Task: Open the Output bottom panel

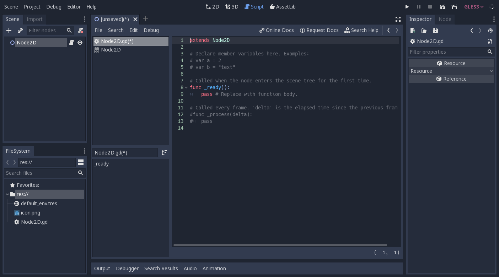Action: point(102,268)
